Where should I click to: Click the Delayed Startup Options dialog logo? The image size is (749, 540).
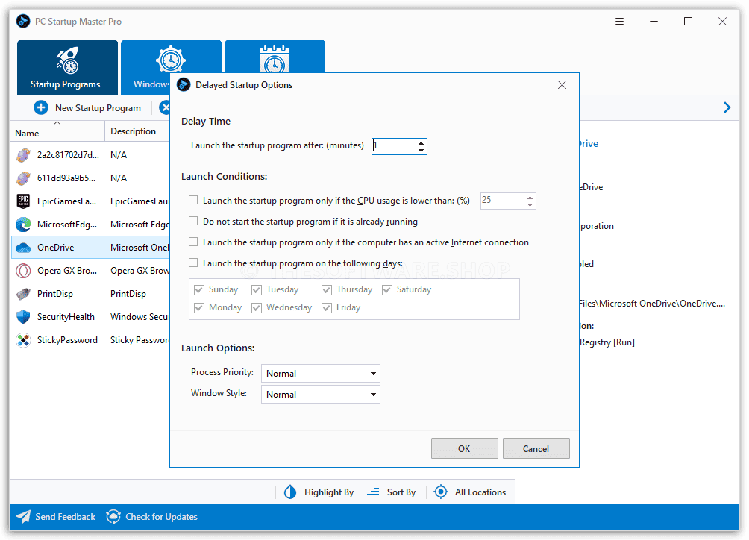tap(184, 84)
